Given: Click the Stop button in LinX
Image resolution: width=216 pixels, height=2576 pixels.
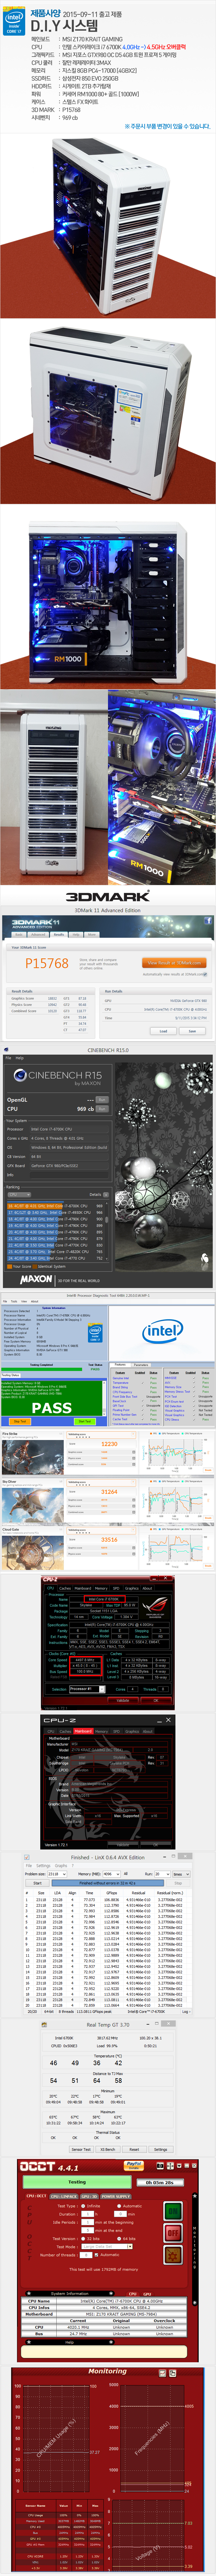Looking at the screenshot, I should 178,1883.
